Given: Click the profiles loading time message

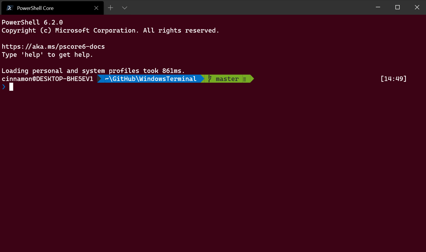Looking at the screenshot, I should tap(93, 71).
